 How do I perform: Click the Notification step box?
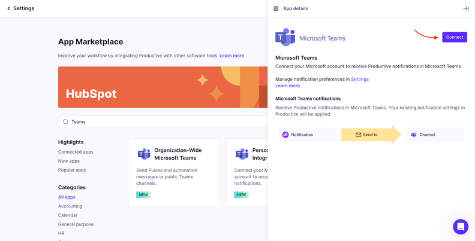(x=307, y=135)
